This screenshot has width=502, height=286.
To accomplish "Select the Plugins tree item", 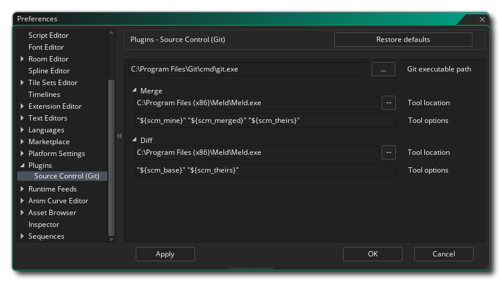I will 40,165.
